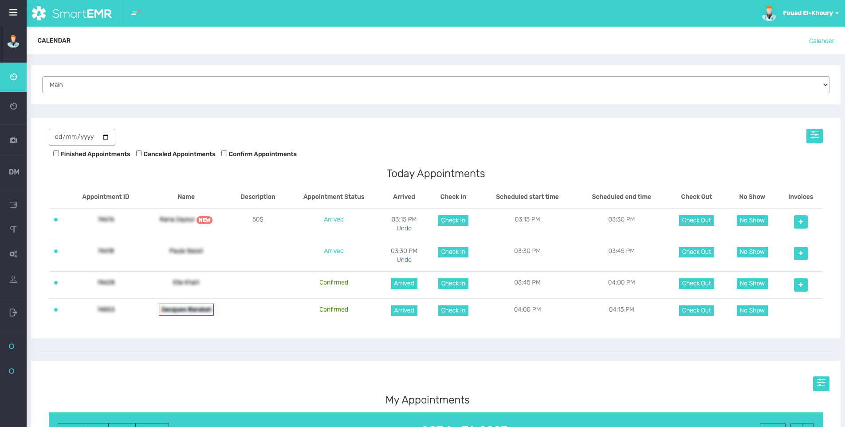Screen dimensions: 845x427
Task: Toggle the Confirm Appointments checkbox
Action: tap(224, 153)
